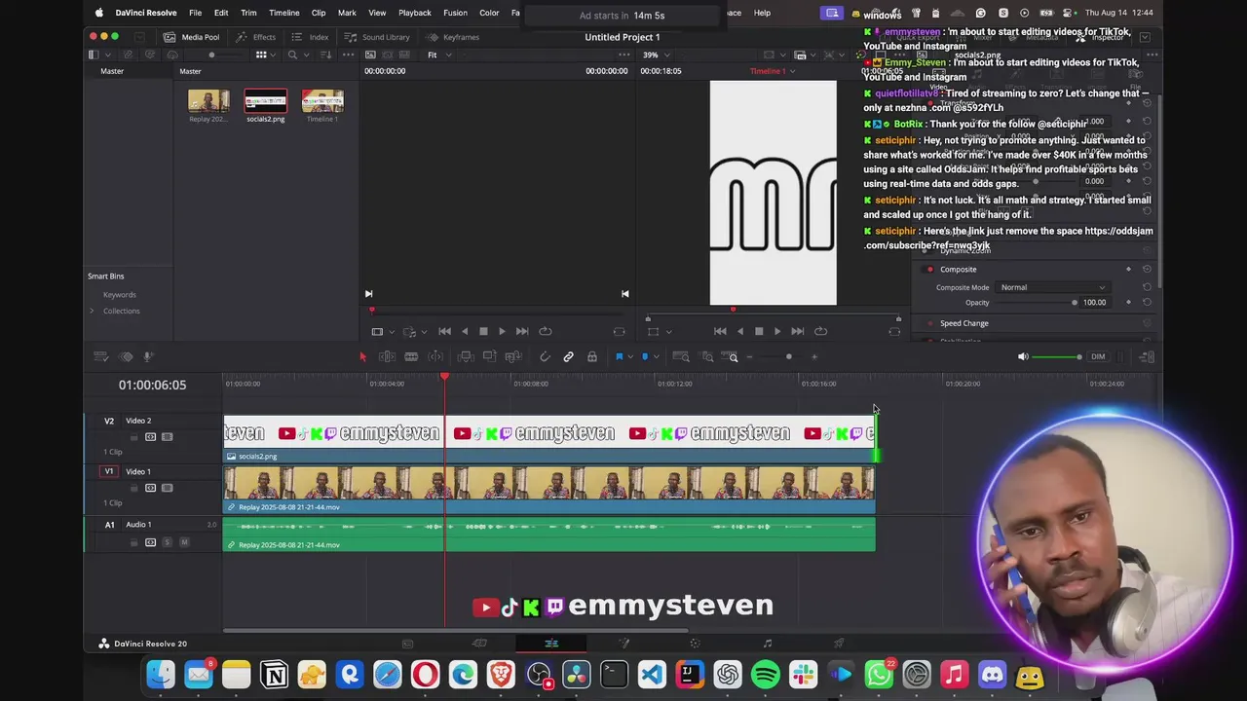The width and height of the screenshot is (1247, 701).
Task: Switch to the Edit page tab
Action: pos(551,644)
